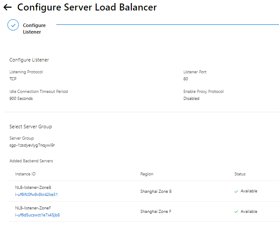Select the Shanghai Zone F region cell
The height and width of the screenshot is (226, 279).
(x=156, y=212)
